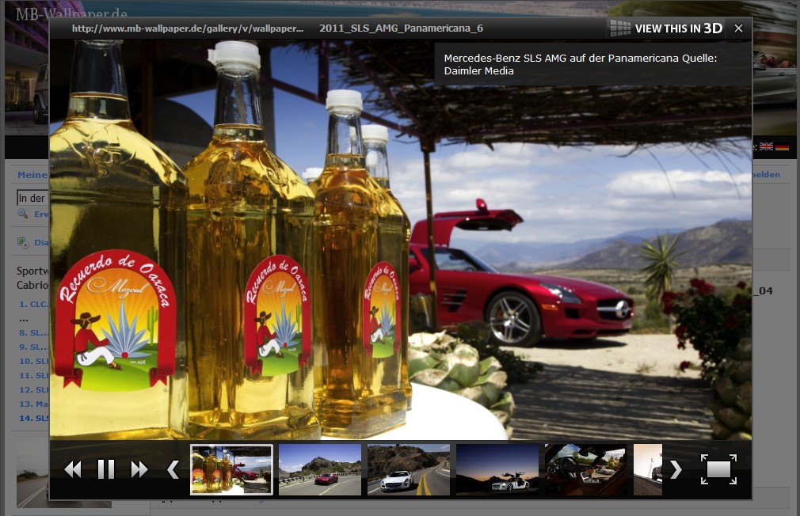Screen dimensions: 800x516
Task: Click the fast-forward double-arrow button
Action: coord(139,469)
